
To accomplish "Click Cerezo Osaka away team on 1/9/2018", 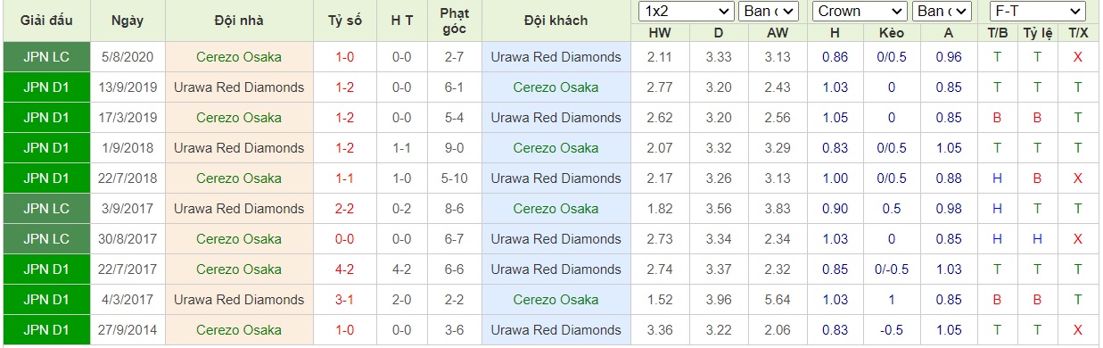I will (x=556, y=148).
